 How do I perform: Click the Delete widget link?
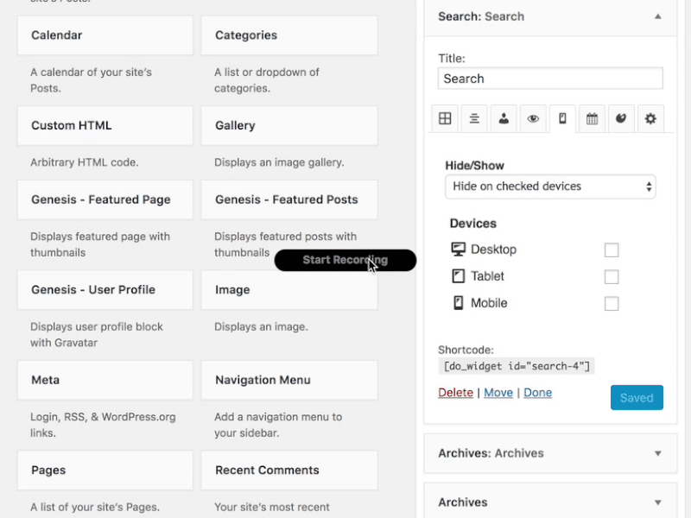(455, 392)
